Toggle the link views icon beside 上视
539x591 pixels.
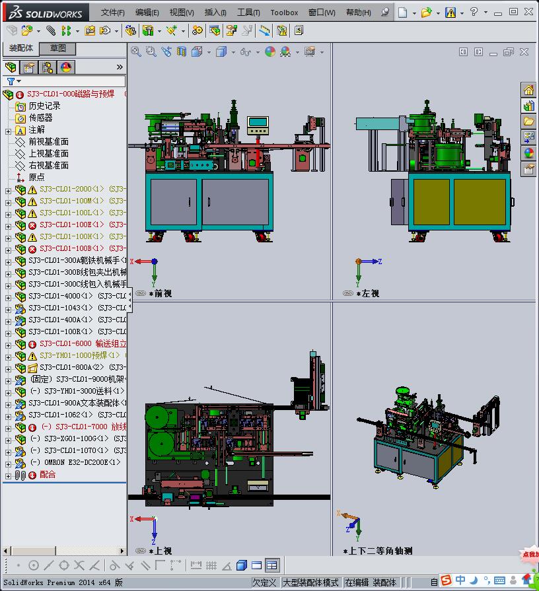click(x=141, y=551)
